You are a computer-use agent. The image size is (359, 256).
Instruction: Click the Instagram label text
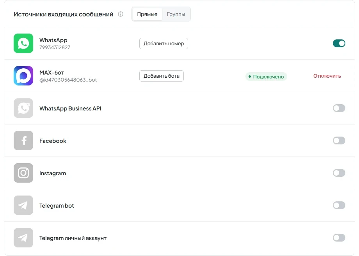(x=53, y=173)
